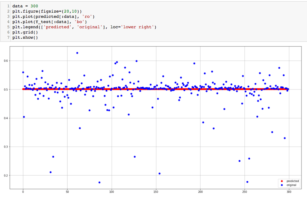
Task: Click the 0.6 y-axis tick label
Action: pyautogui.click(x=6, y=61)
